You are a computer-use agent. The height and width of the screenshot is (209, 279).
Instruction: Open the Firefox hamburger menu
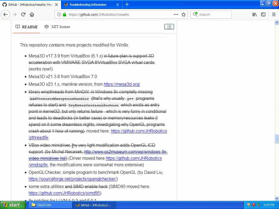coord(274,15)
